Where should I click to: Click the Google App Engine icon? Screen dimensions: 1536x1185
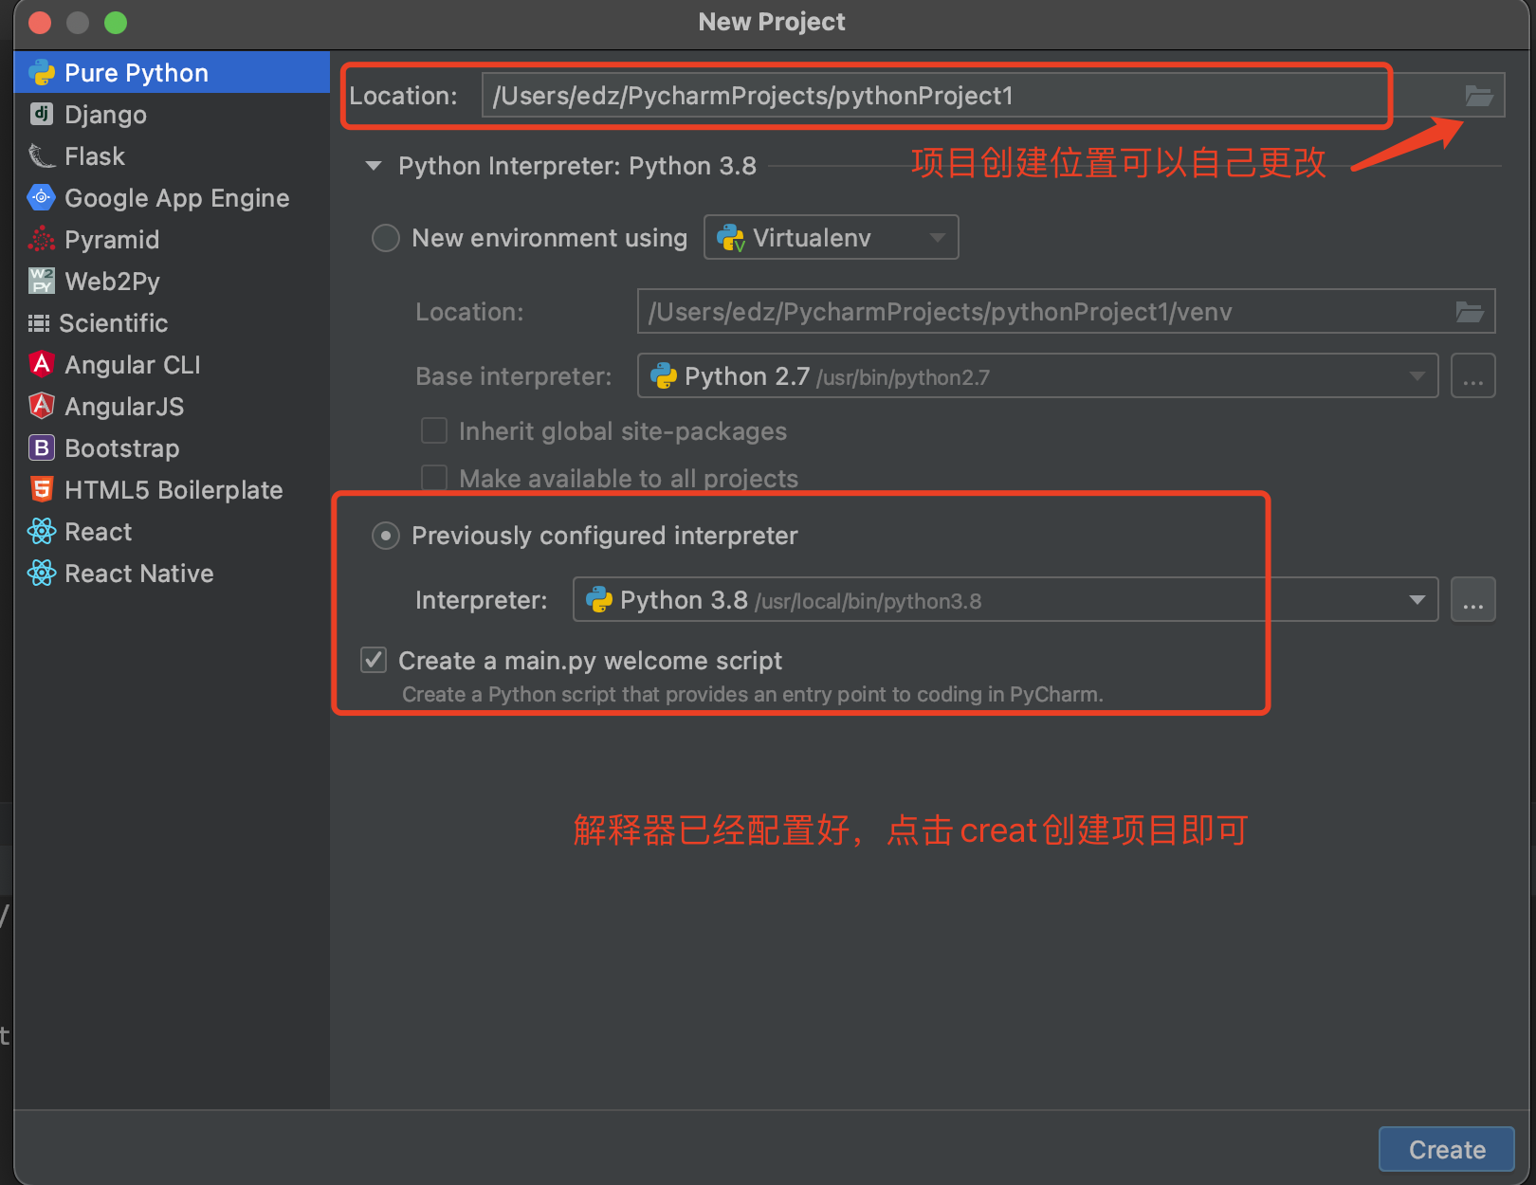(x=42, y=198)
